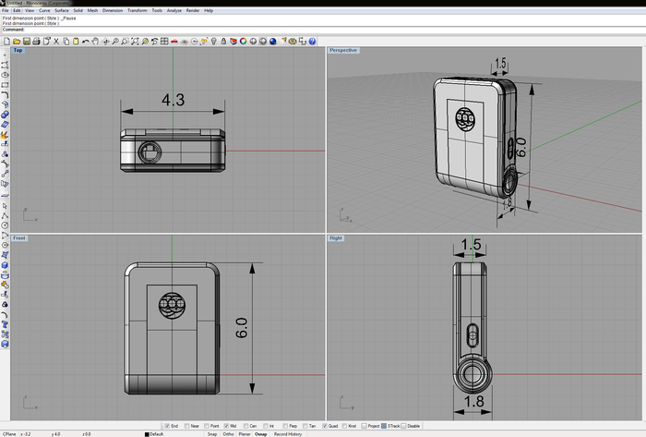Click the Perspective viewport title label
The width and height of the screenshot is (646, 437).
(343, 50)
